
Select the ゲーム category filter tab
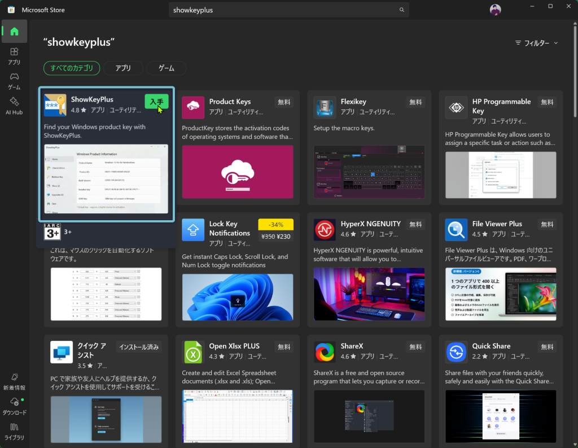(x=167, y=68)
